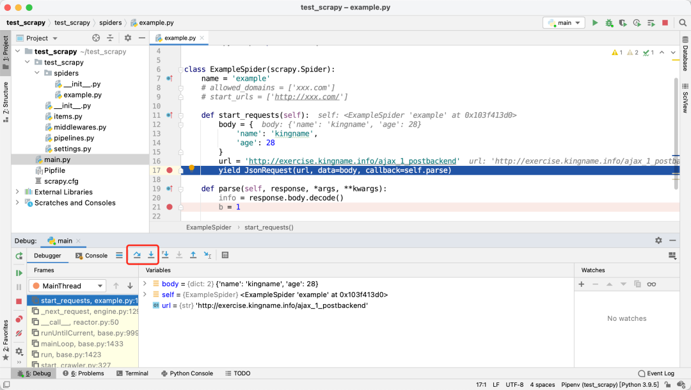Viewport: 691px width, 390px height.
Task: Click LF line separator in status bar
Action: 496,385
